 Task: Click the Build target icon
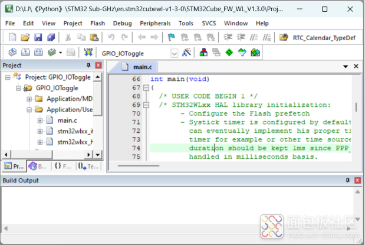[24, 53]
